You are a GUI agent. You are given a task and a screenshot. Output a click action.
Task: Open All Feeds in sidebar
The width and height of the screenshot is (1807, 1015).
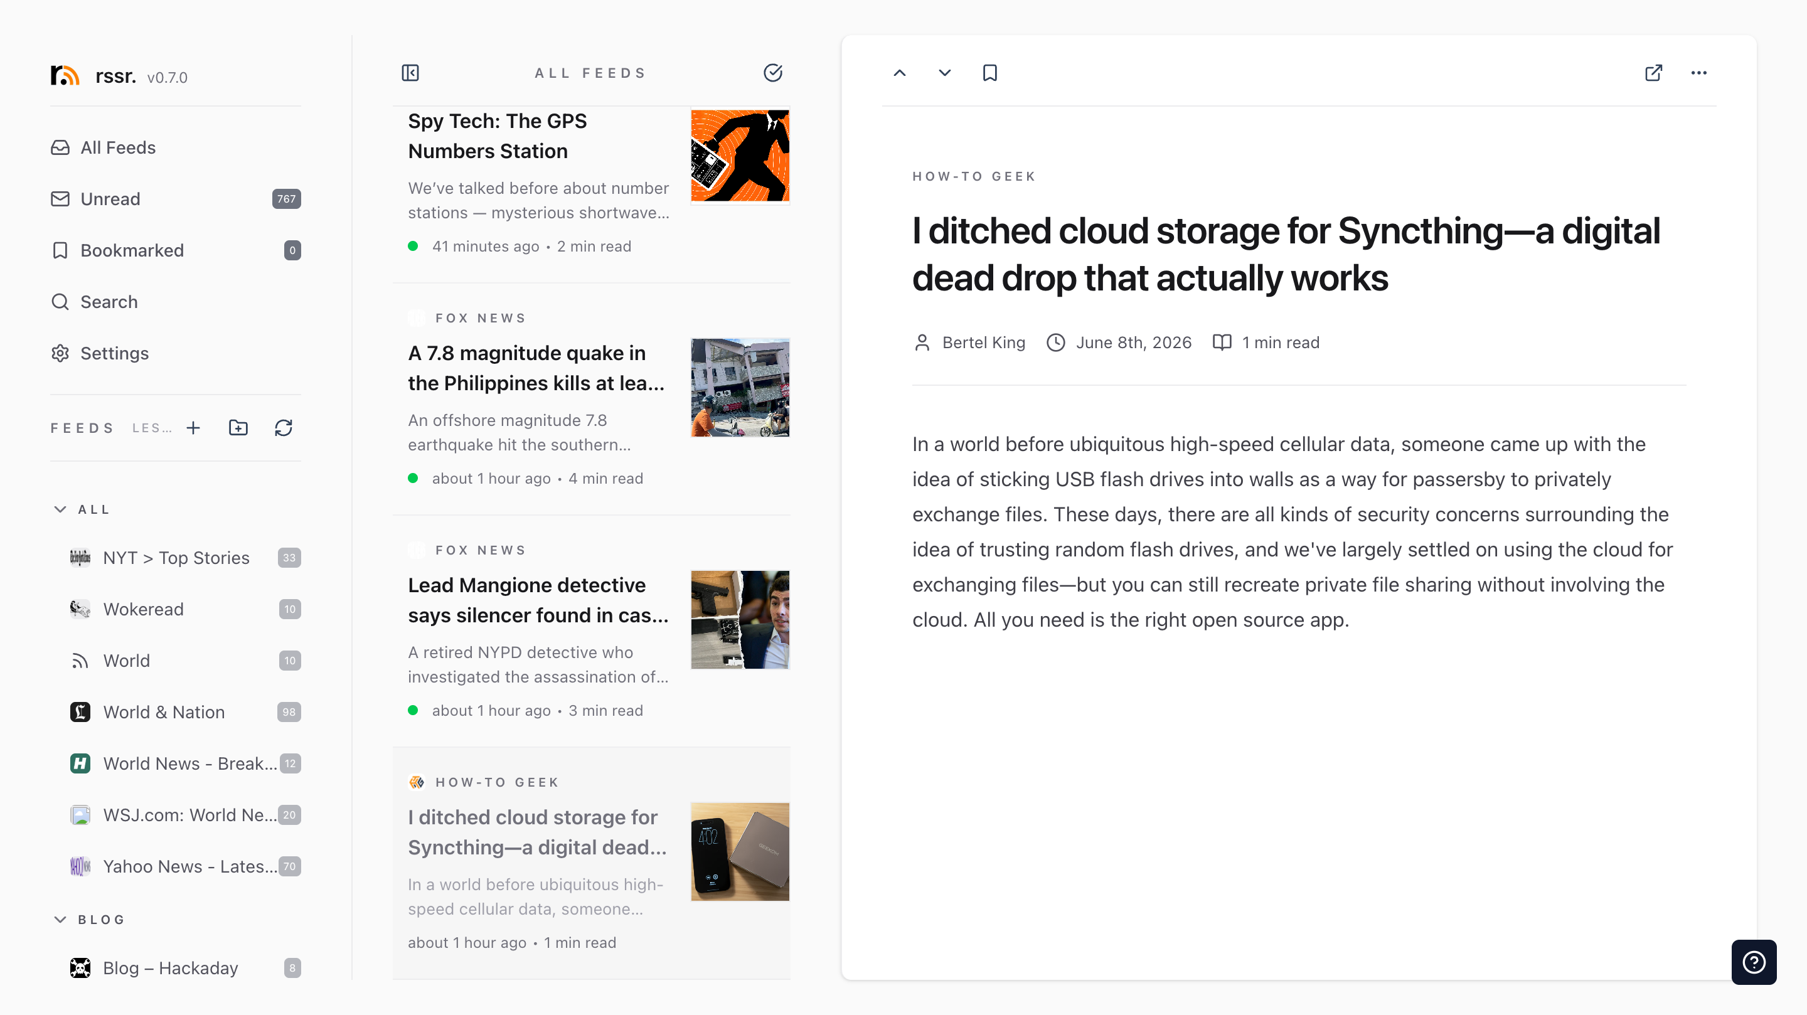pos(176,147)
